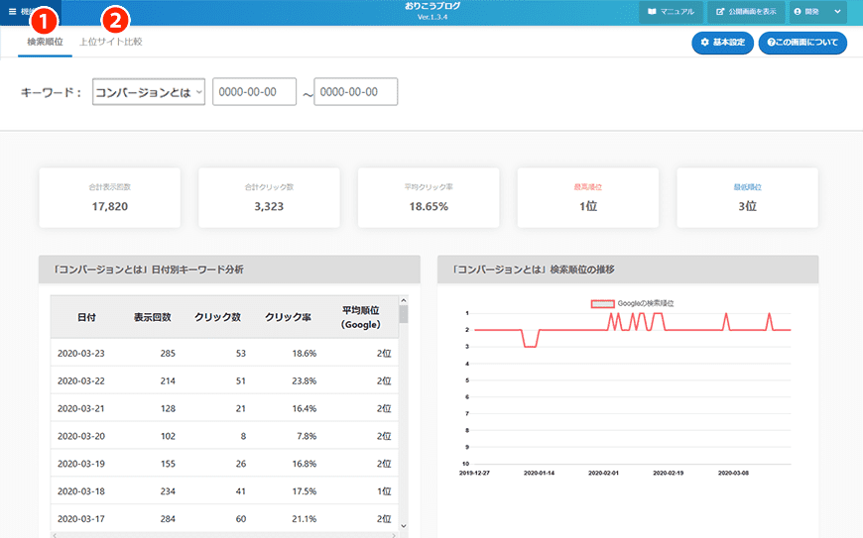Click the マニュアル manual button

coord(671,12)
